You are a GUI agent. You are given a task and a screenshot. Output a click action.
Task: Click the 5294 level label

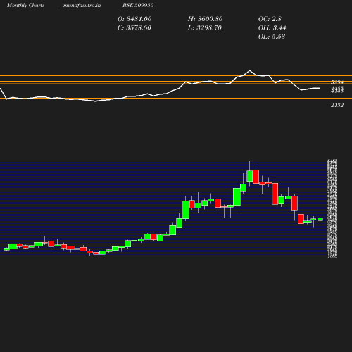click(337, 82)
